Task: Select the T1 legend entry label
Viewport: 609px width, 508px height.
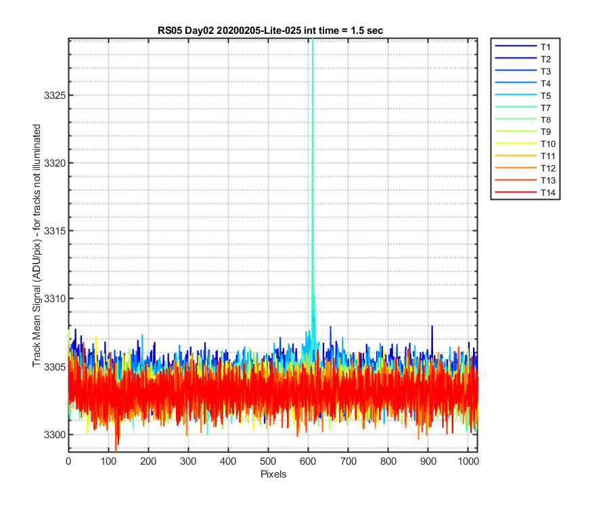Action: pos(545,47)
